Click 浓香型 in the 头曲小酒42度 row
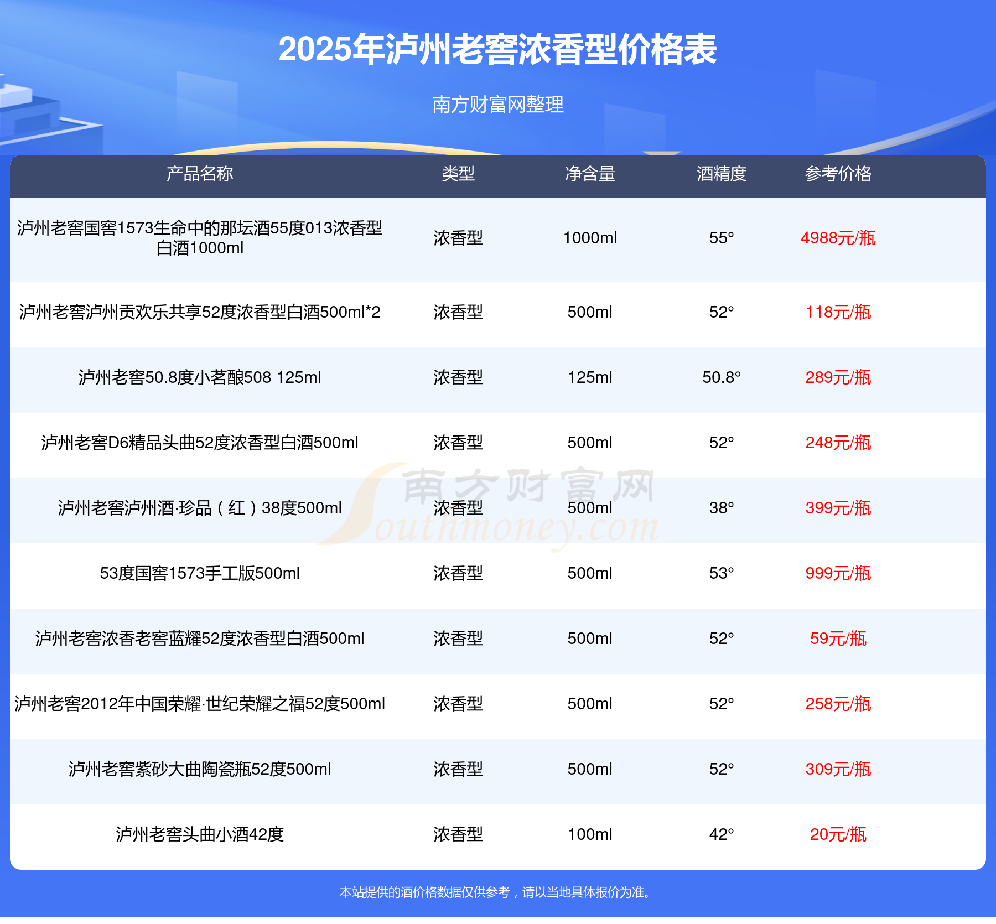The width and height of the screenshot is (996, 924). [458, 834]
